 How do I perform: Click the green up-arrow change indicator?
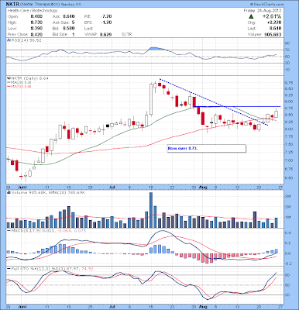pos(251,16)
